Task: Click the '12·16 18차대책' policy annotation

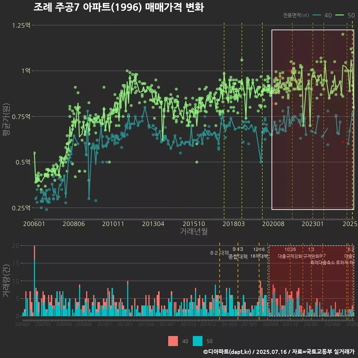Action: 259,253
